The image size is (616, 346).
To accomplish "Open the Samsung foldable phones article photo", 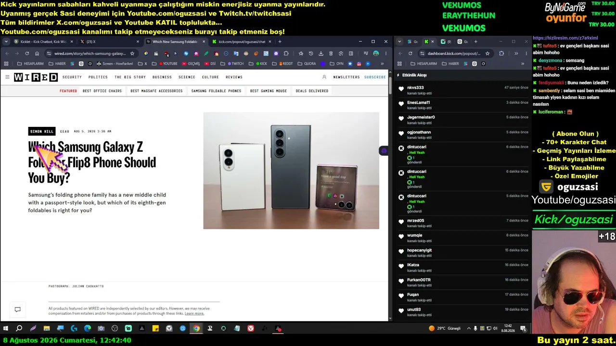I will tap(291, 171).
